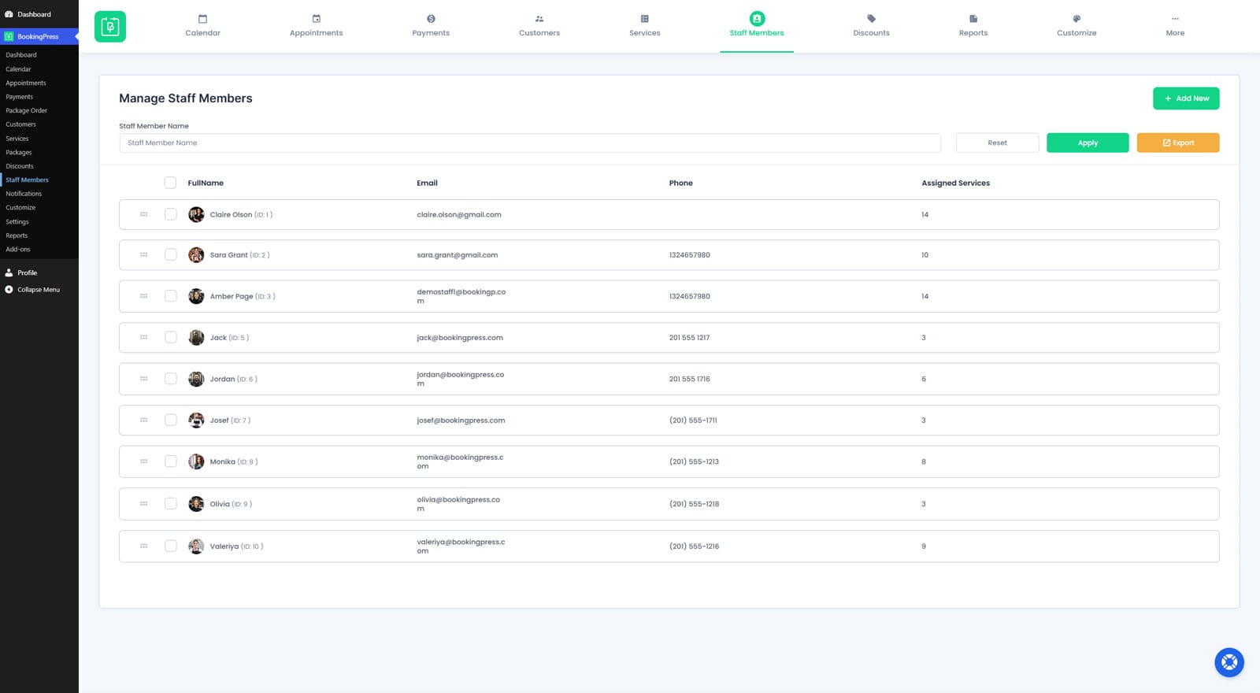Open Staff Members in sidebar menu

pos(27,180)
